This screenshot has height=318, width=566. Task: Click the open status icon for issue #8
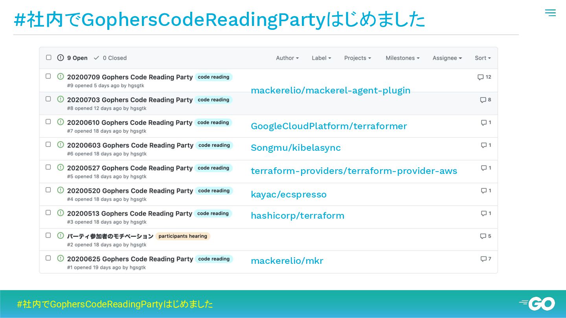(x=61, y=99)
